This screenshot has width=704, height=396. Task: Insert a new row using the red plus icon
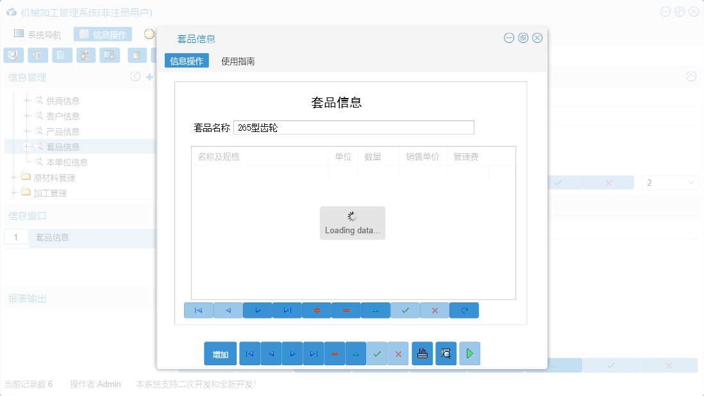click(316, 310)
